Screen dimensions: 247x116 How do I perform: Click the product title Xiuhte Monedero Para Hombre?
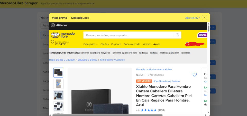164,96
